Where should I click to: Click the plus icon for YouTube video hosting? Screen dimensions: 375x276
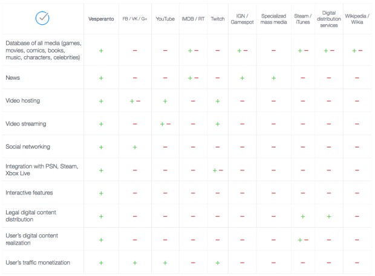pyautogui.click(x=165, y=101)
